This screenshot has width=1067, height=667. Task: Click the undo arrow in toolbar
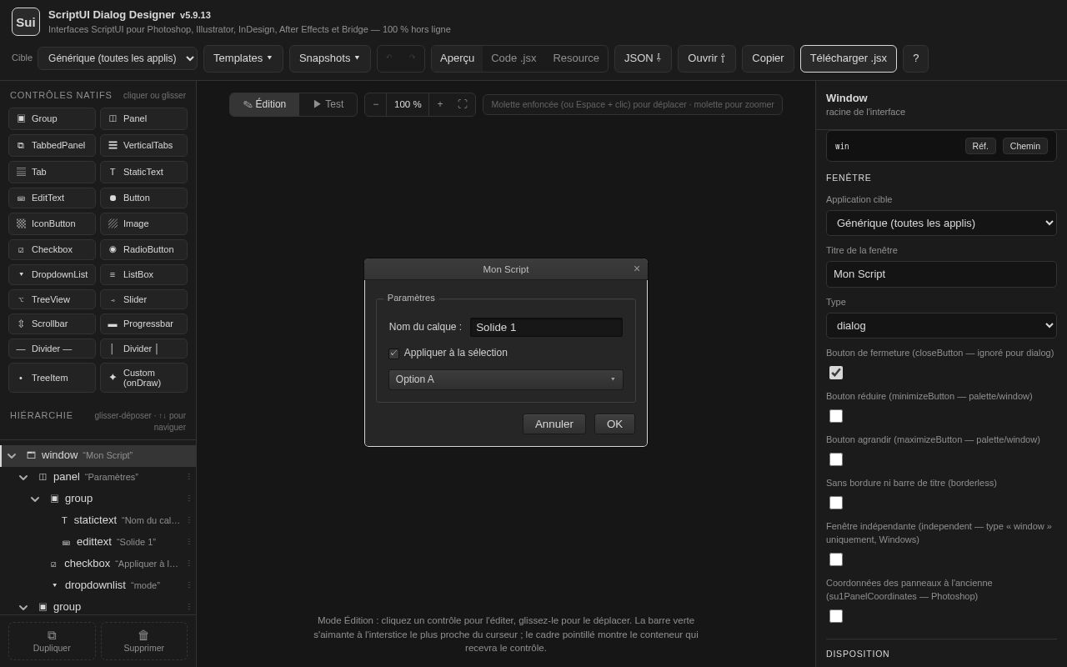[389, 58]
